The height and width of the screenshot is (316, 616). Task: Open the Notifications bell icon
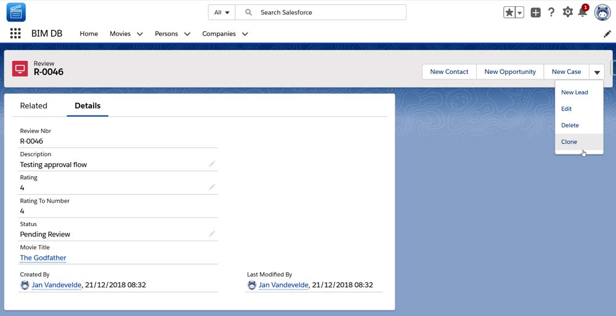pyautogui.click(x=583, y=12)
